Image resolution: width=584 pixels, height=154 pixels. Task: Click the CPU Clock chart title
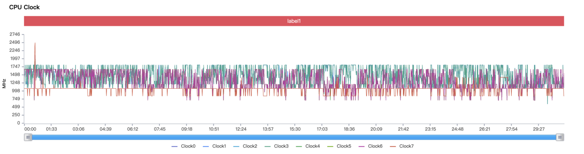(24, 7)
